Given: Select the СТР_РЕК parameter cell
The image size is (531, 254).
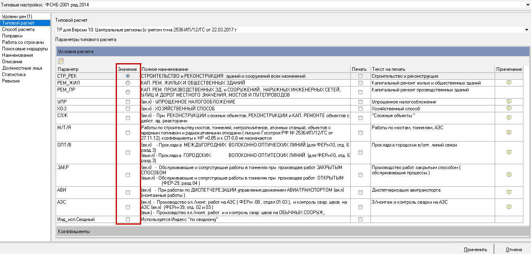Looking at the screenshot, I should tap(86, 76).
